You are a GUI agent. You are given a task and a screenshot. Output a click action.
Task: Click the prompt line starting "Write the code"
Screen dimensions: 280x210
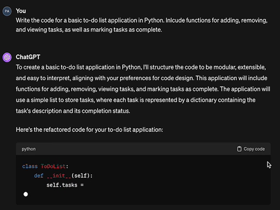[x=141, y=21]
